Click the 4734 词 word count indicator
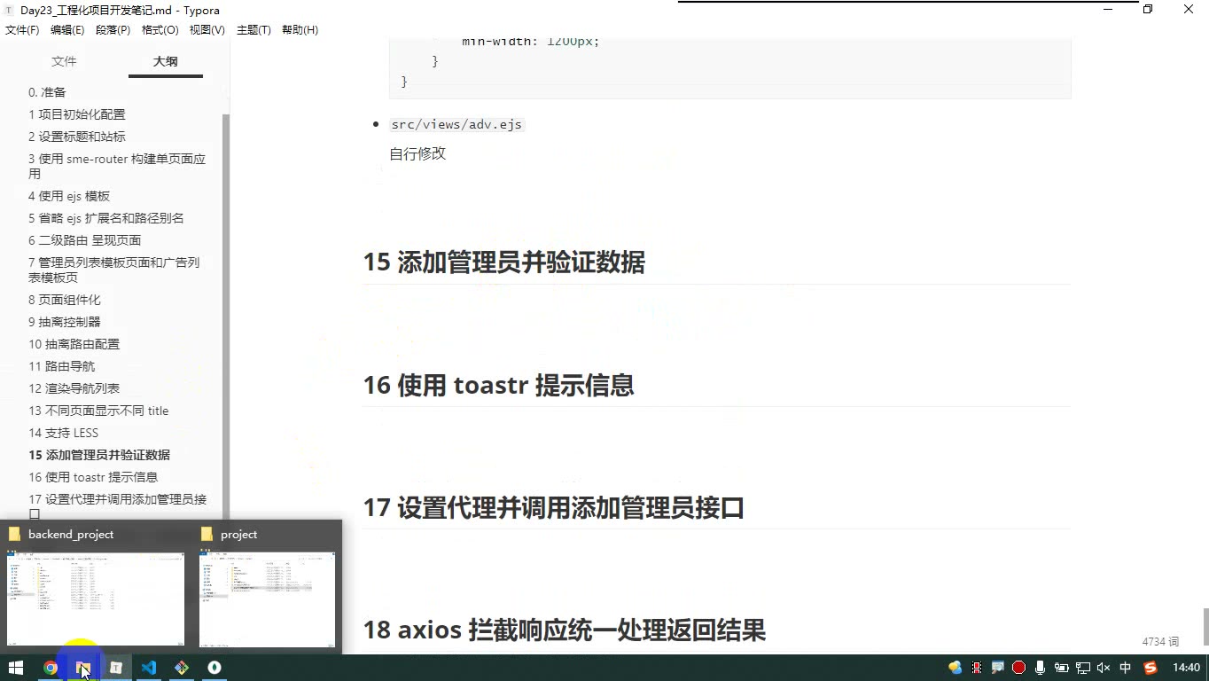Viewport: 1209px width, 681px height. 1160,641
